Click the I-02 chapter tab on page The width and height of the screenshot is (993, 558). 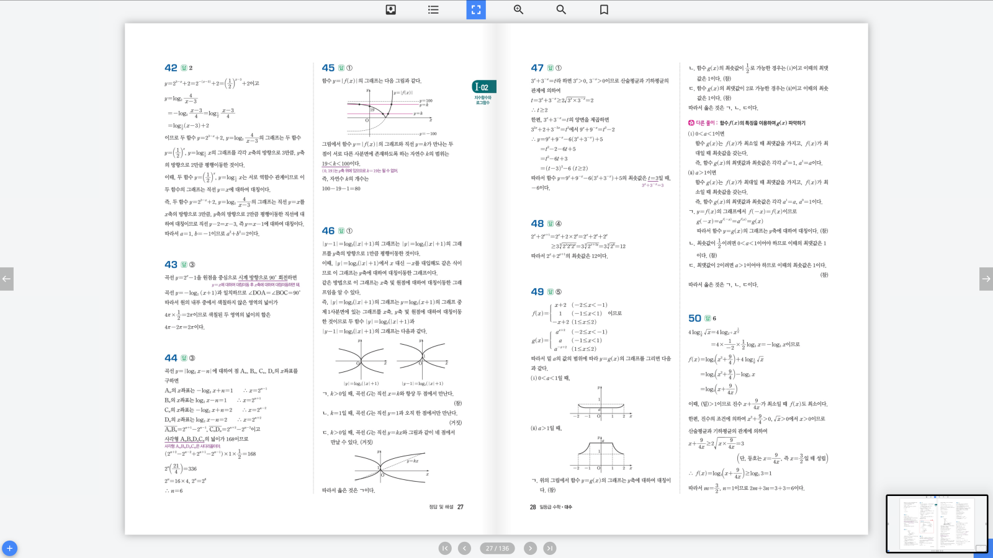tap(483, 87)
